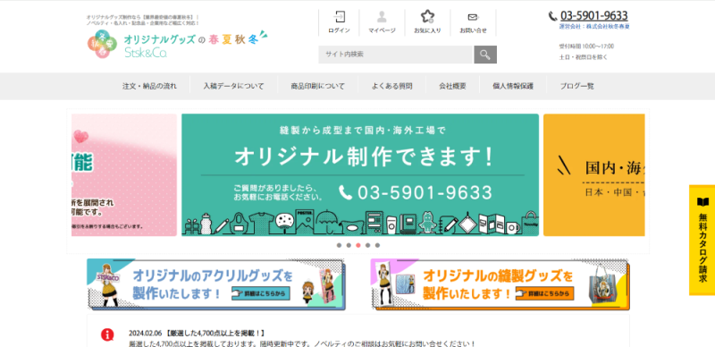Click 受付時間 10:00〜17:00 text
Viewport: 715px width, 347px height.
[x=586, y=47]
